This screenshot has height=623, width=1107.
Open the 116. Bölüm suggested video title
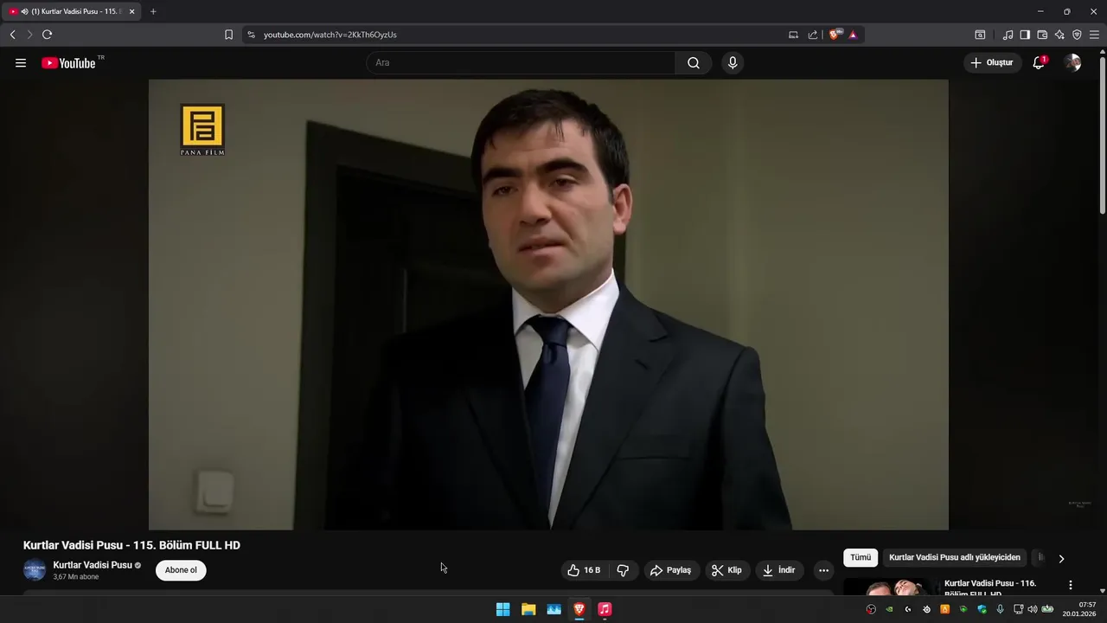989,588
